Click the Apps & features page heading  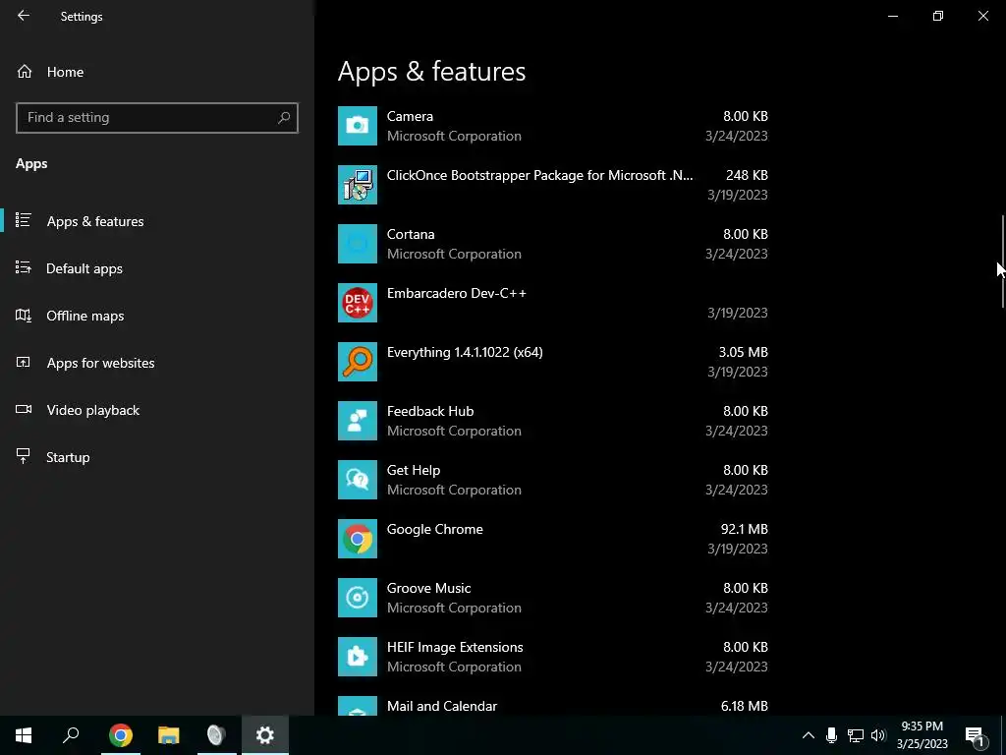(432, 71)
